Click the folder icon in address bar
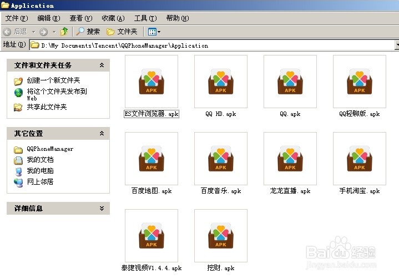 tap(34, 45)
